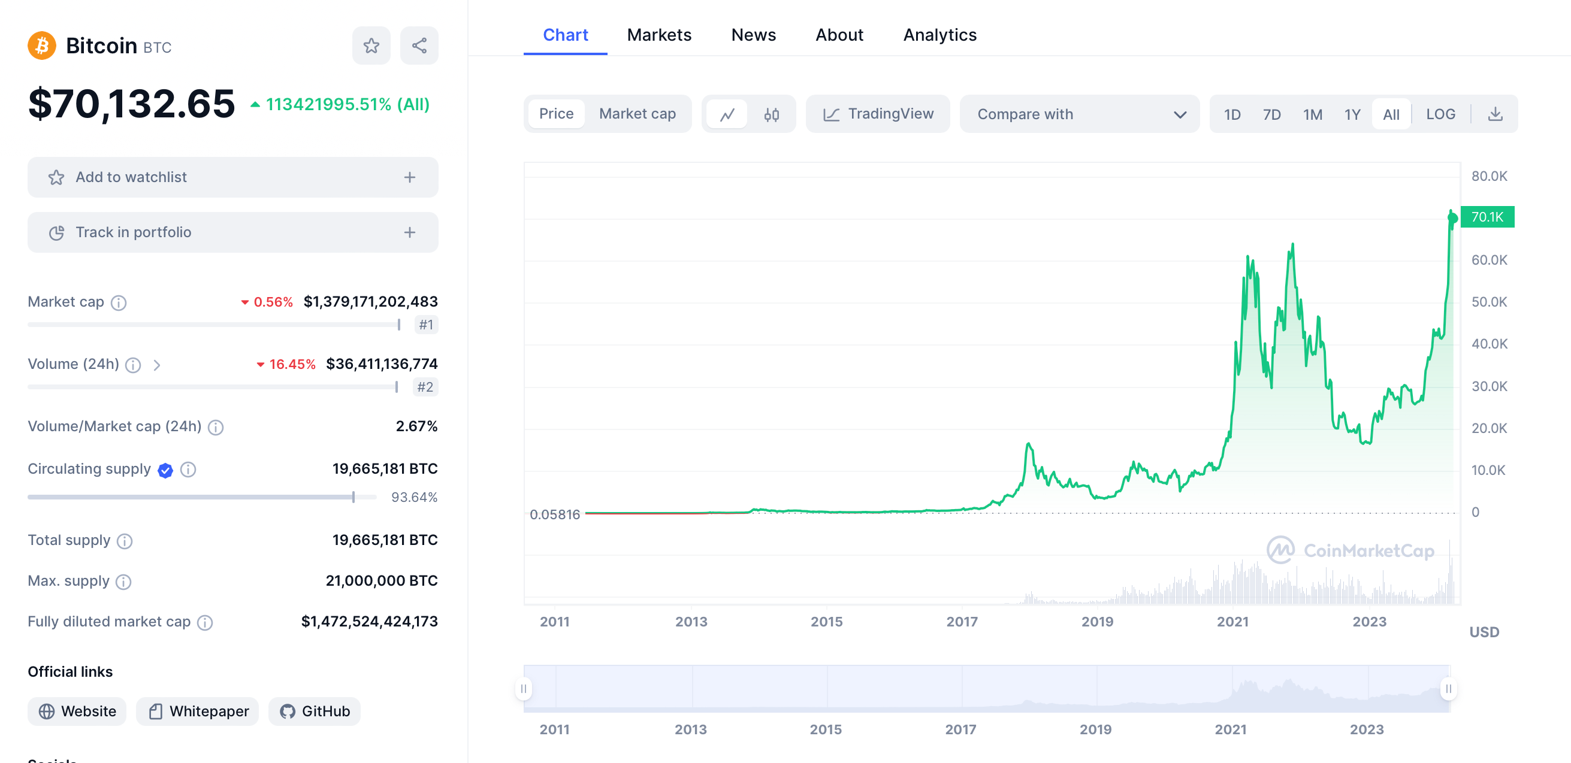Open the Compare with dropdown
The image size is (1571, 763).
pyautogui.click(x=1080, y=114)
